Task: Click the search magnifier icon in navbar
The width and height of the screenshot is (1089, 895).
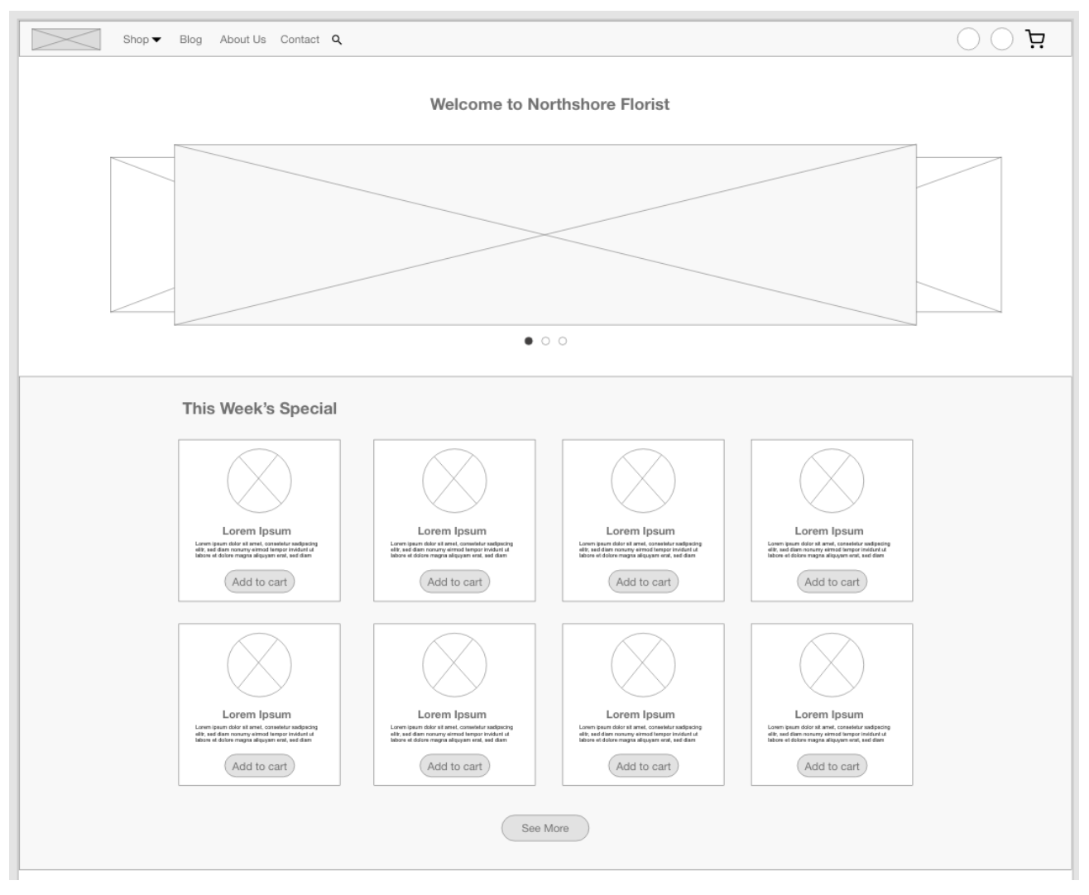Action: point(337,40)
